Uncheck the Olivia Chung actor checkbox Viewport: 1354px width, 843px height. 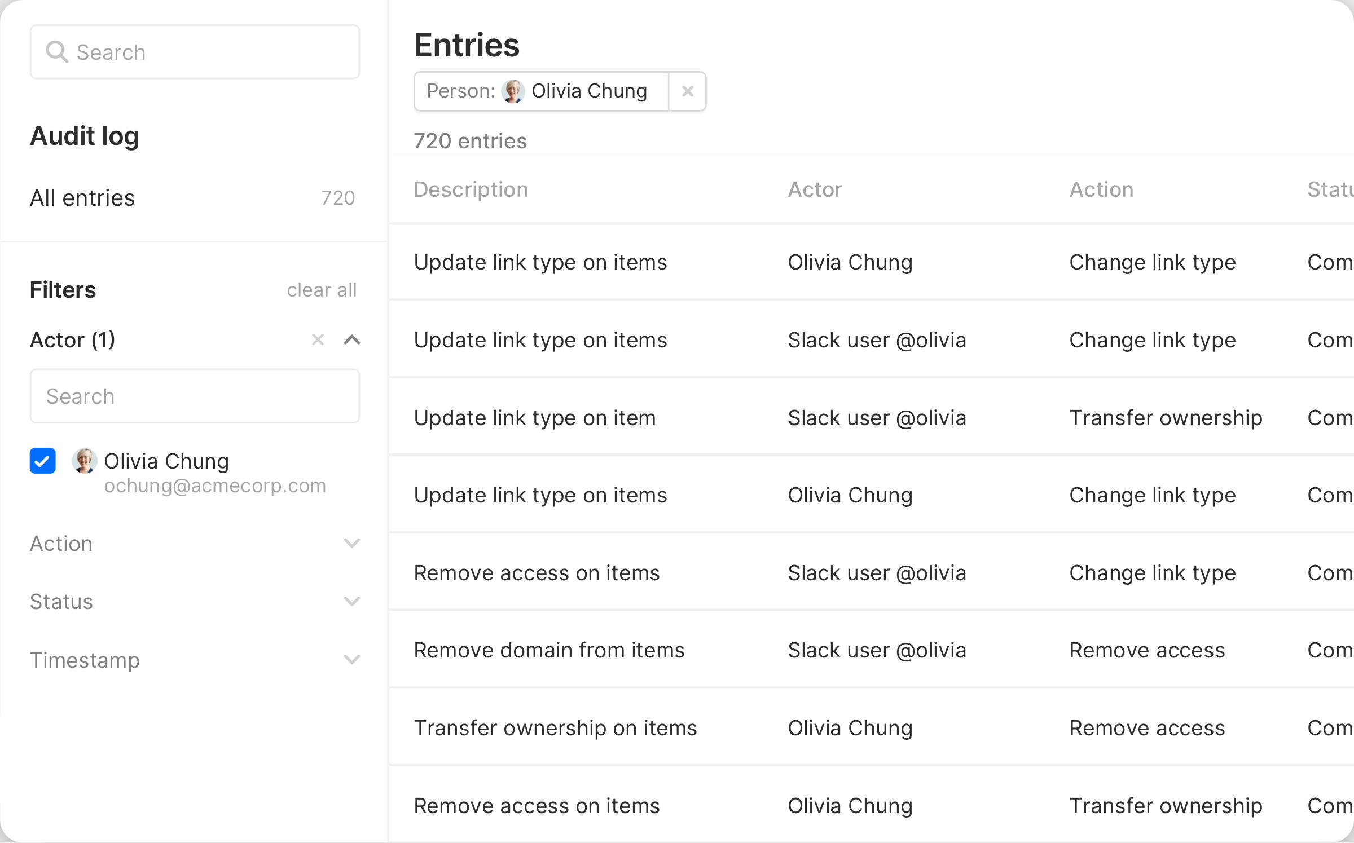[43, 461]
